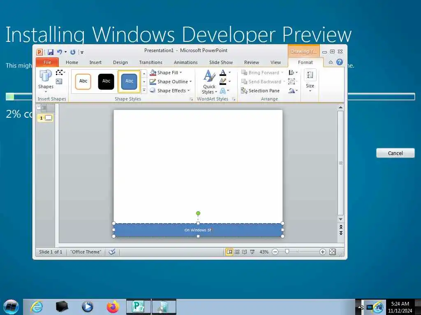Switch to the Slide Show tab
The width and height of the screenshot is (421, 315).
tap(221, 62)
